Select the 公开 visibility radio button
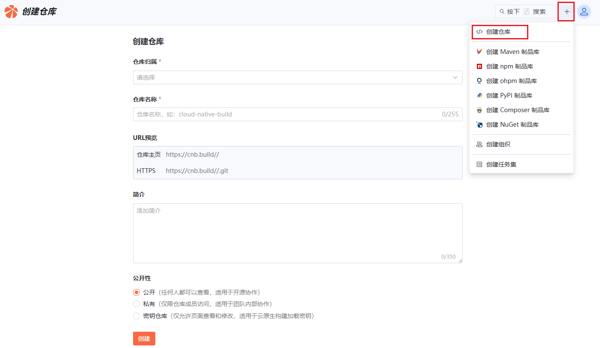 pyautogui.click(x=136, y=292)
